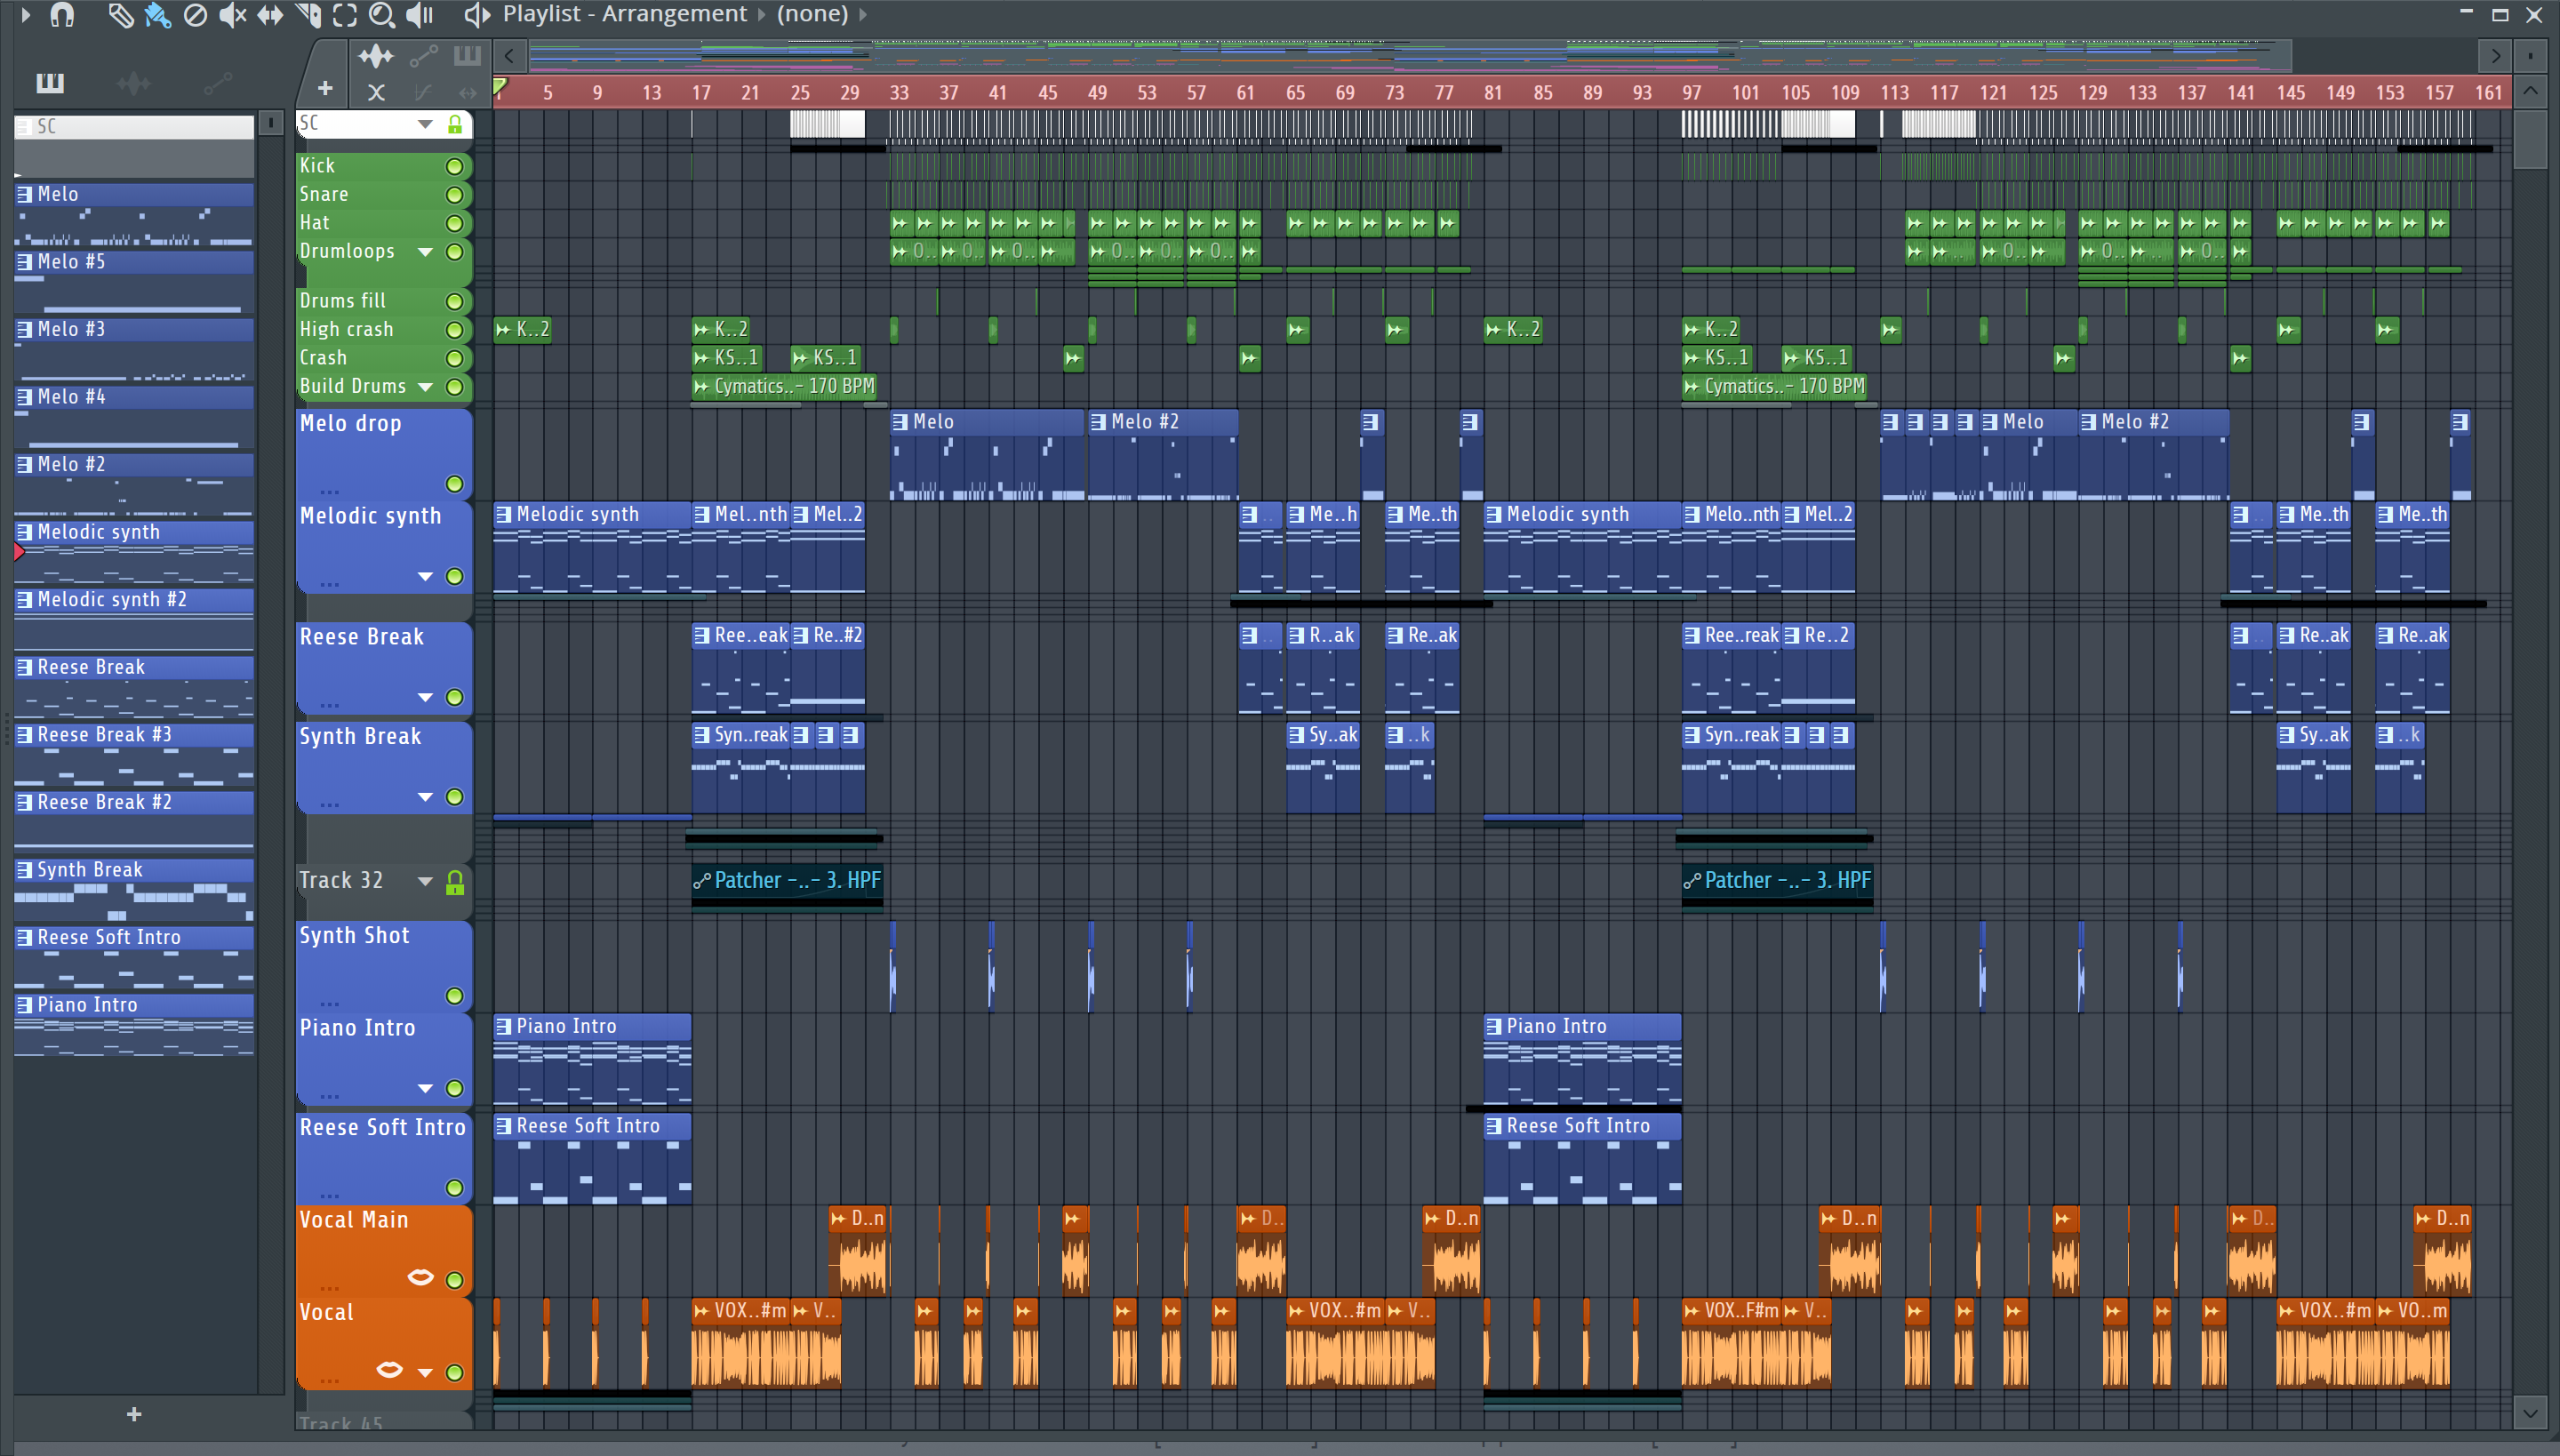The image size is (2560, 1456).
Task: Choose the Select marquee tool
Action: click(x=345, y=14)
